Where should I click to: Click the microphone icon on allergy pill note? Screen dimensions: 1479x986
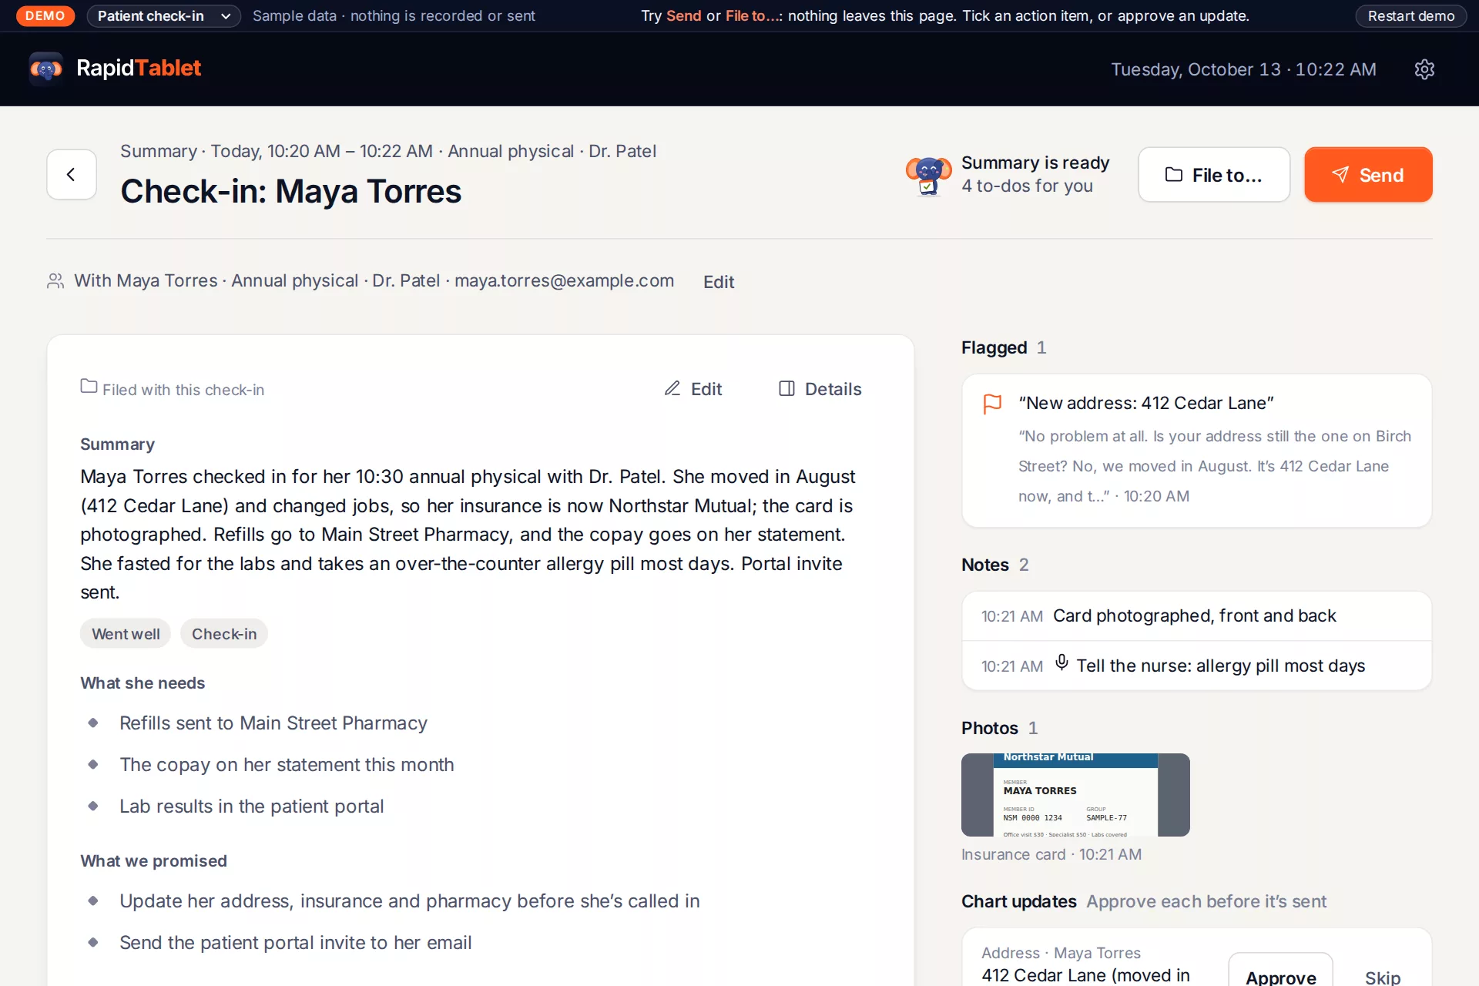[x=1061, y=662]
